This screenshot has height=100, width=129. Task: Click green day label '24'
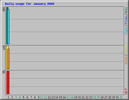coord(94,97)
